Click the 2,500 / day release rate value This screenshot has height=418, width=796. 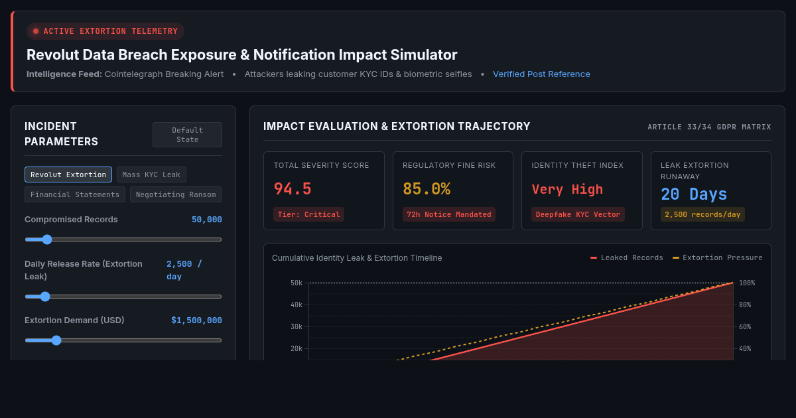pyautogui.click(x=184, y=270)
